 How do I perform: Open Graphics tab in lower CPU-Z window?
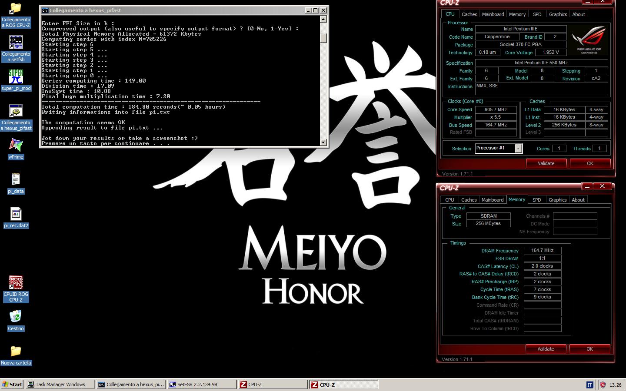[557, 200]
